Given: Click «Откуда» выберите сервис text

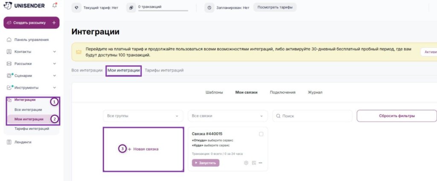Looking at the screenshot, I should [x=213, y=141].
